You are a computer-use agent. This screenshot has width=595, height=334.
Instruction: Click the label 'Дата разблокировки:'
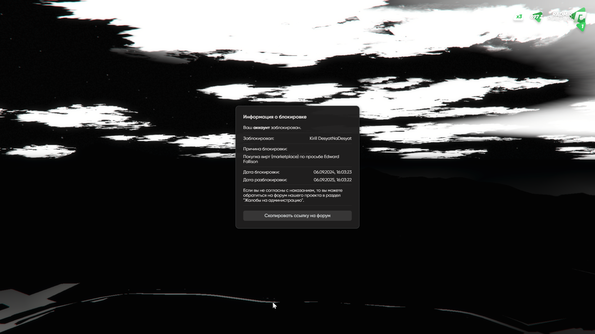coord(265,180)
